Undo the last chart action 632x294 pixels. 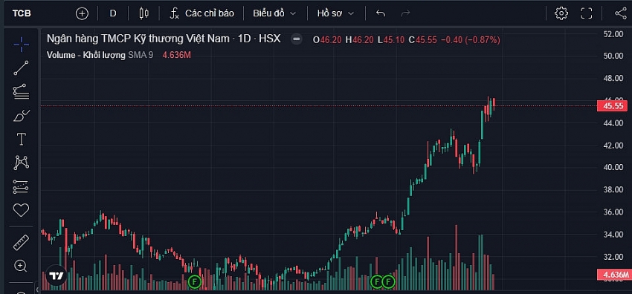381,13
